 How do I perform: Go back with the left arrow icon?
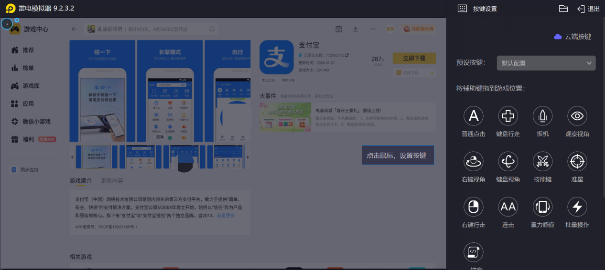[x=75, y=29]
